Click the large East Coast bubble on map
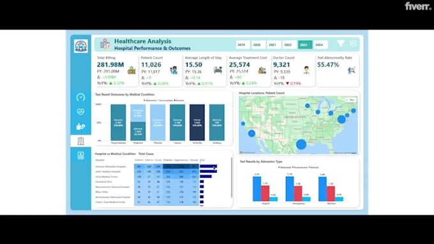Image resolution: width=434 pixels, height=244 pixels. (x=341, y=119)
